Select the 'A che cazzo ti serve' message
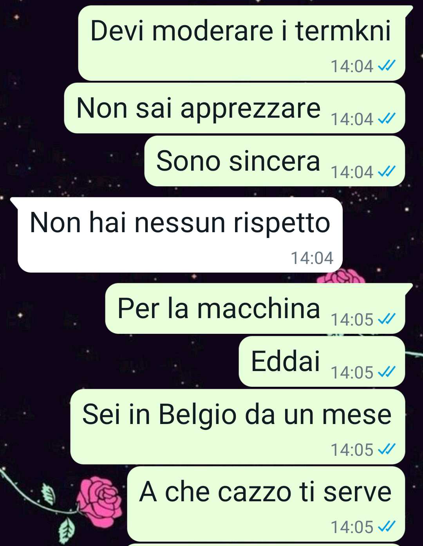Image resolution: width=423 pixels, height=546 pixels. [266, 504]
